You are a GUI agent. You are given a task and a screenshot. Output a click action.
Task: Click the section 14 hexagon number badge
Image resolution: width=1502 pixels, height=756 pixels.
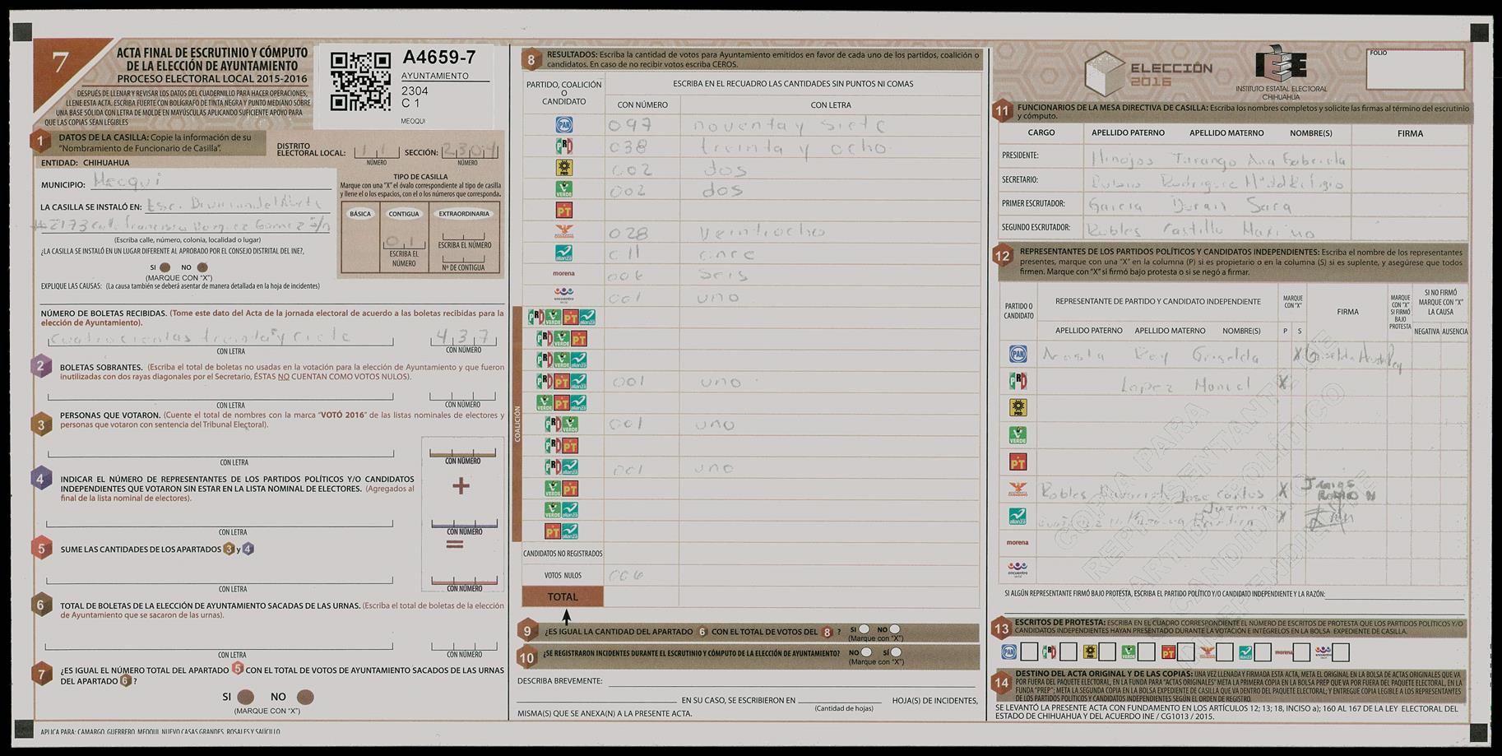coord(1001,682)
